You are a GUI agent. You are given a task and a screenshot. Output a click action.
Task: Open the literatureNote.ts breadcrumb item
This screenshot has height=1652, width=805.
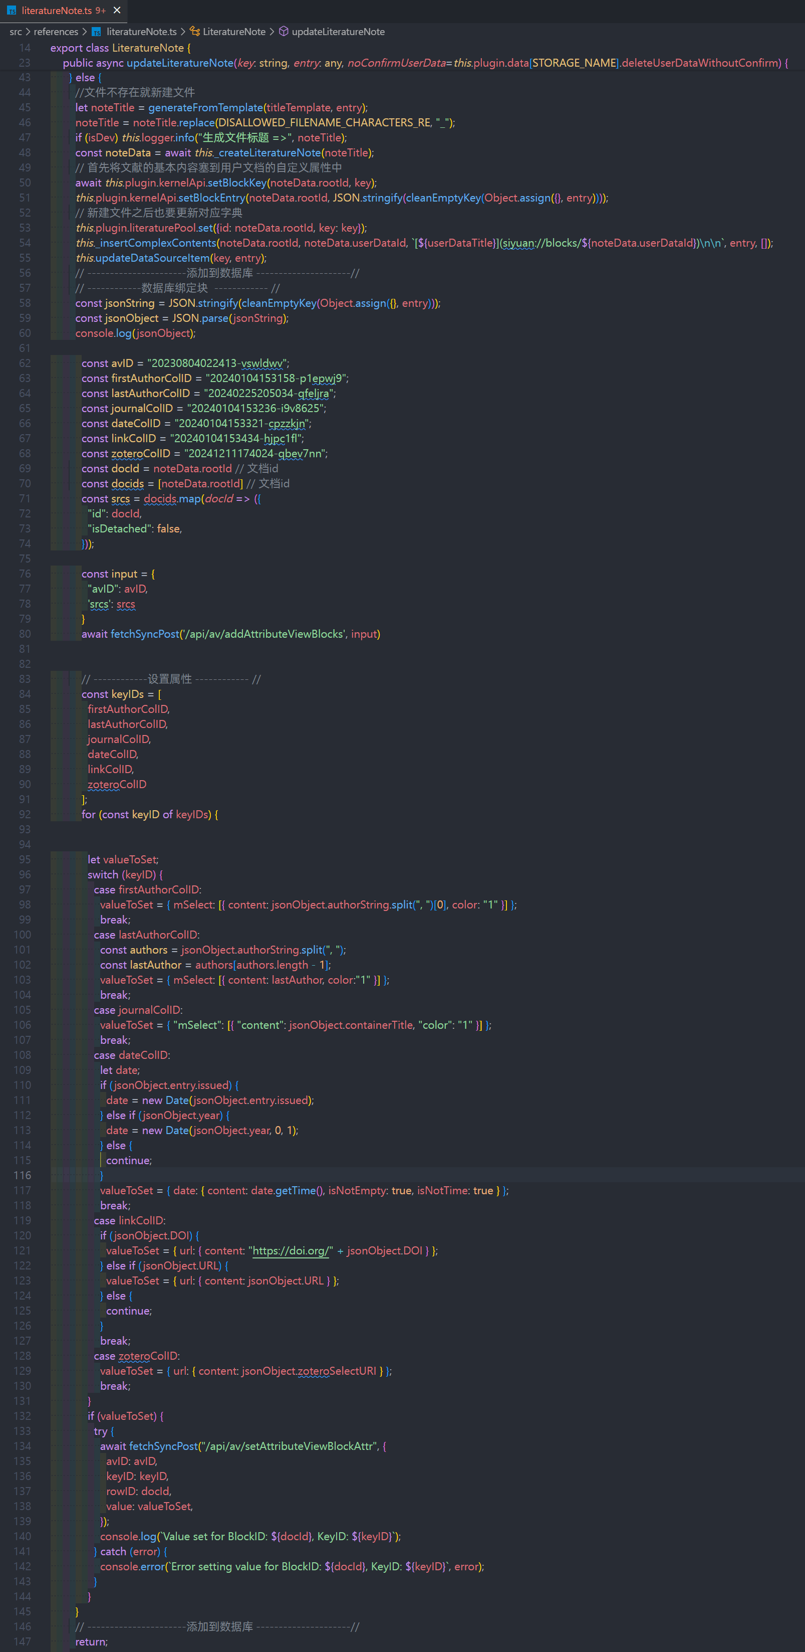142,32
